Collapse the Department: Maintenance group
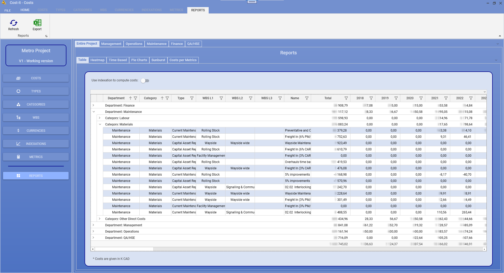 94,112
